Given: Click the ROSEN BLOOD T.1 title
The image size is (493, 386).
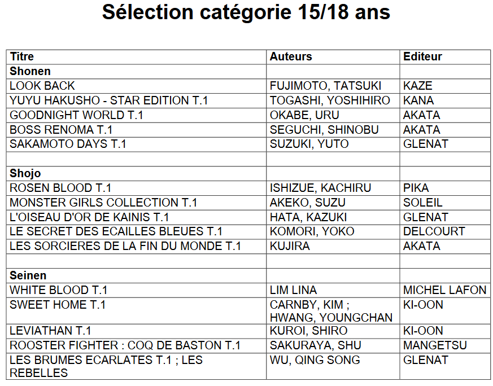Looking at the screenshot, I should [x=60, y=188].
